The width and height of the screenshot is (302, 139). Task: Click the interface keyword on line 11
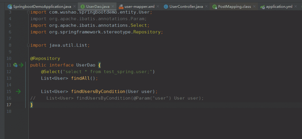pos(61,65)
